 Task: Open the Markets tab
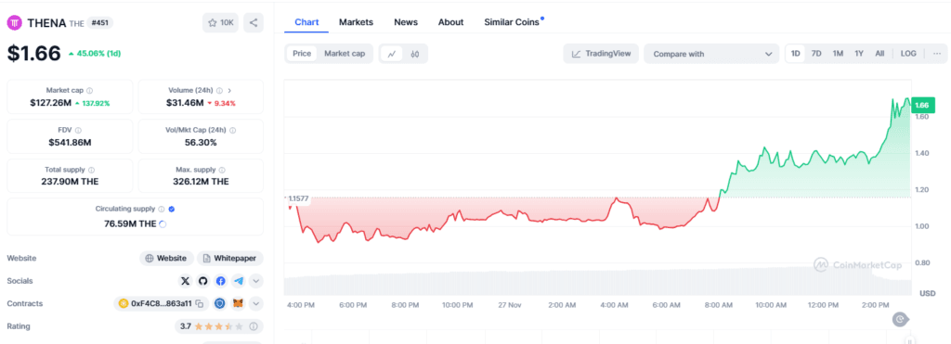[x=356, y=22]
